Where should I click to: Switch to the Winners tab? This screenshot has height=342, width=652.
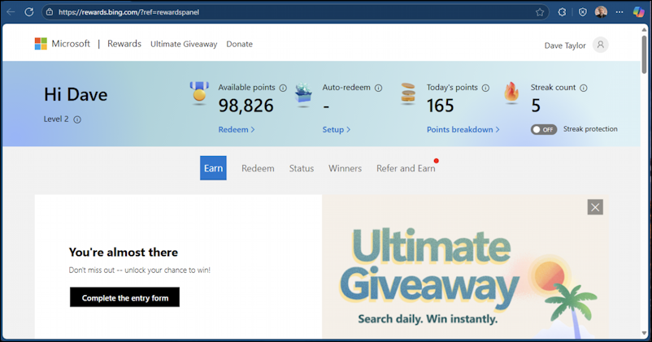[x=345, y=168]
